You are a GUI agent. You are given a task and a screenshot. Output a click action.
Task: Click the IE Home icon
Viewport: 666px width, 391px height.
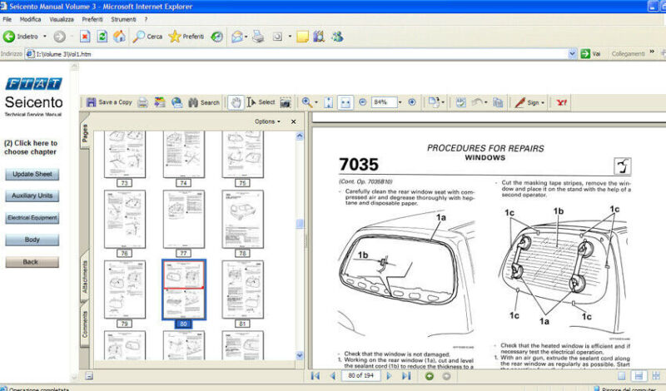tap(120, 37)
